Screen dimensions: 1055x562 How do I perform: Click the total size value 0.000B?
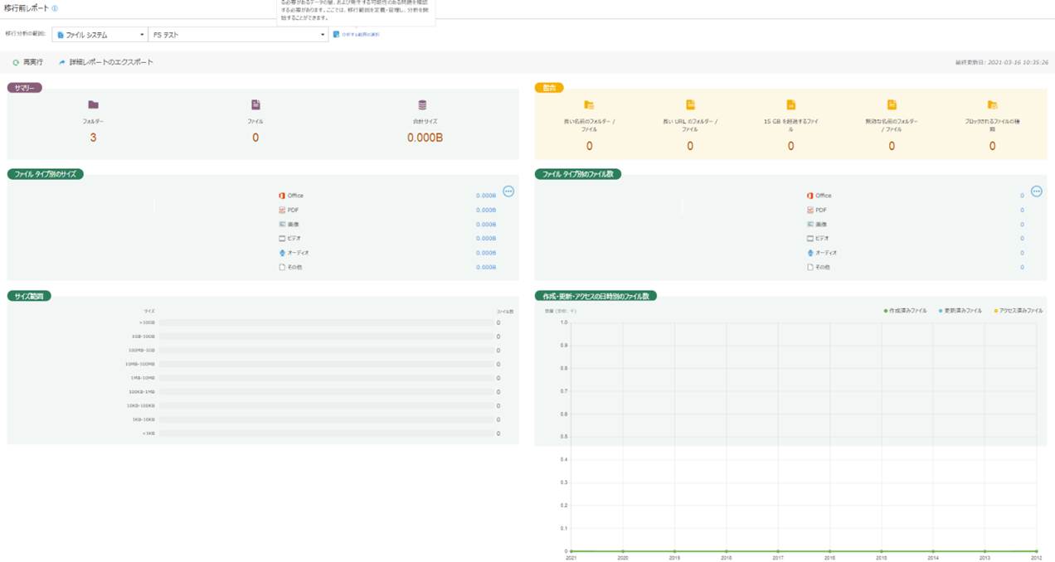click(425, 138)
